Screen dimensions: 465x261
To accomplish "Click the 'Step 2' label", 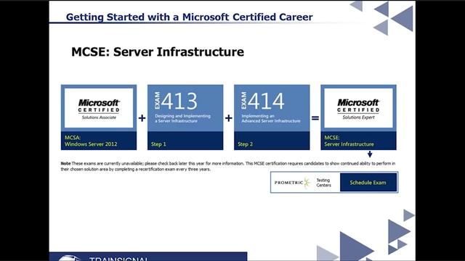I will (246, 144).
